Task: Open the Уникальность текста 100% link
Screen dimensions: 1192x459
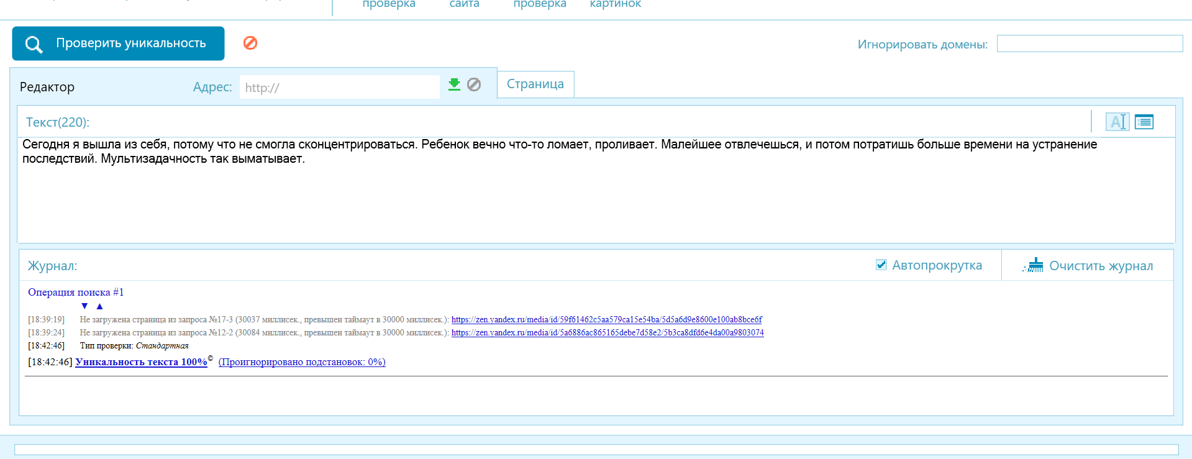Action: [x=141, y=362]
